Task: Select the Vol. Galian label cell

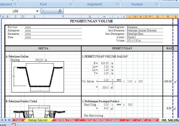Action: (88, 81)
